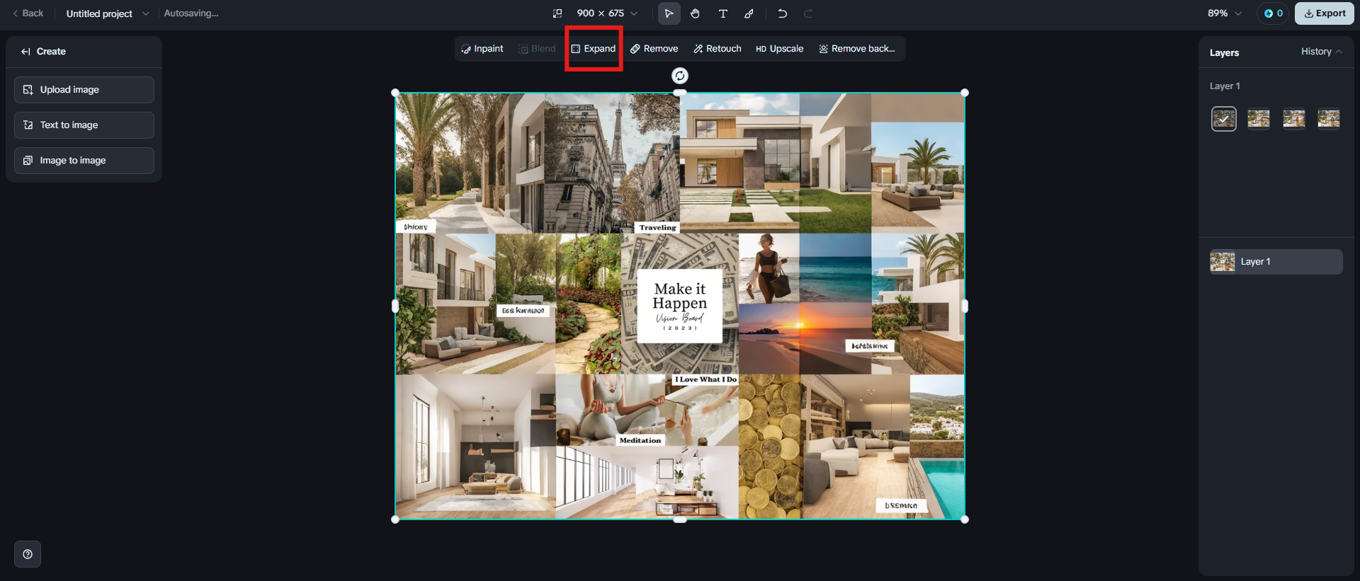Choose the Remove eraser tool

tap(654, 49)
